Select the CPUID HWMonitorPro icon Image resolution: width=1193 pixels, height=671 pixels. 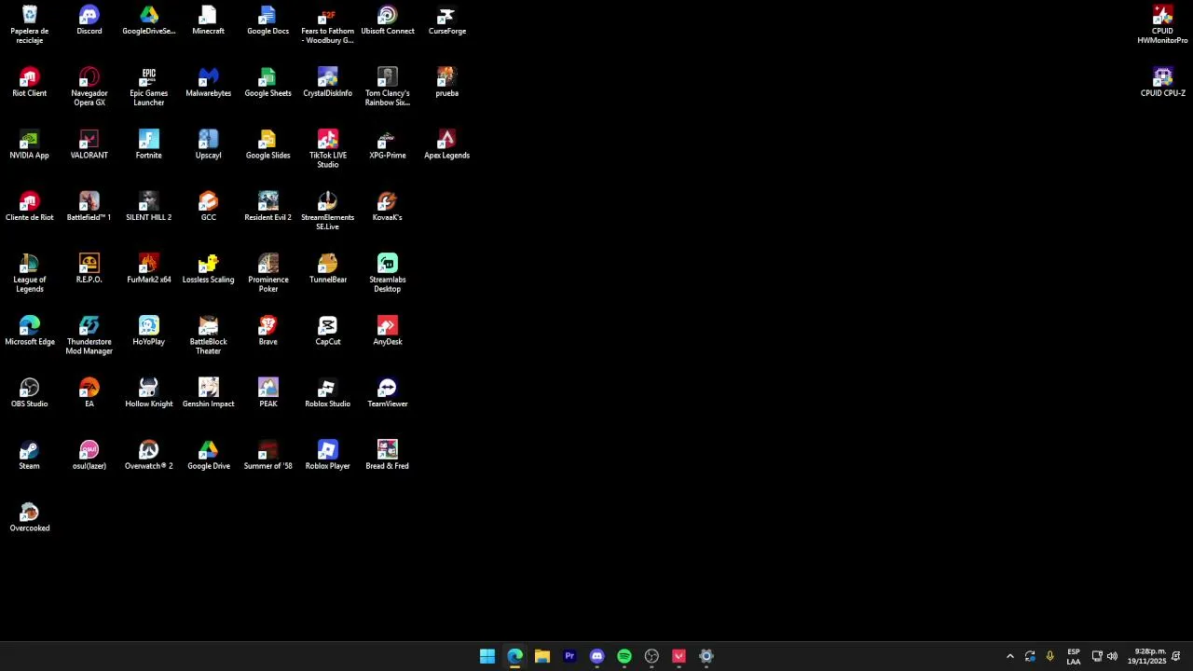coord(1162,25)
